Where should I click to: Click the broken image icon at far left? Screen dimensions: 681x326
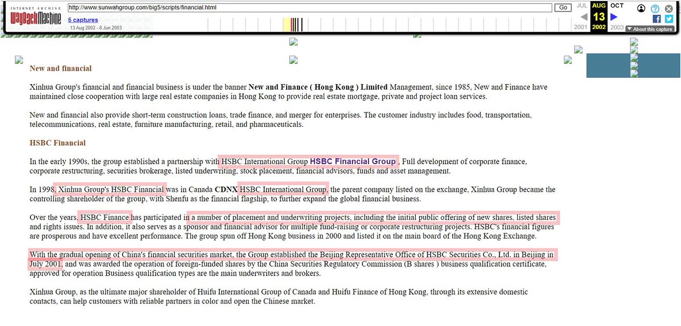coord(19,60)
